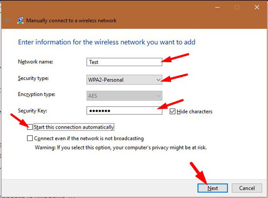Select the Security Key password field

tap(124, 110)
